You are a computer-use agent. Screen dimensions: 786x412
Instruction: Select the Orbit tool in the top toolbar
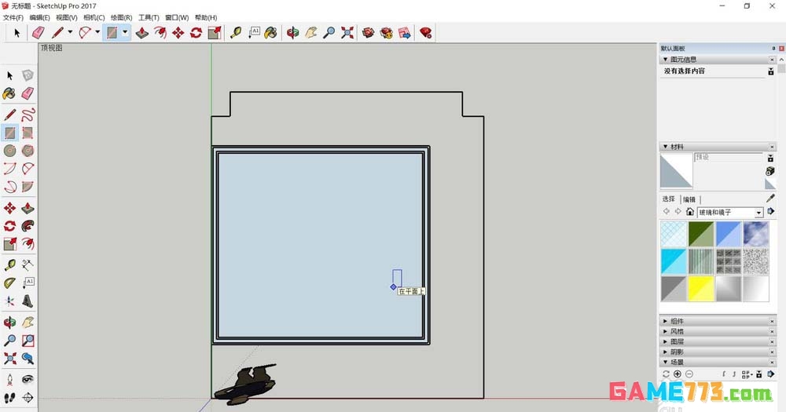click(x=292, y=33)
